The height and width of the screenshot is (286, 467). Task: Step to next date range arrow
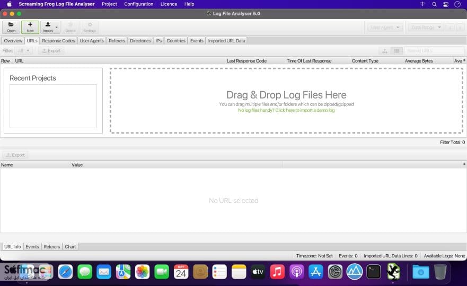[460, 28]
